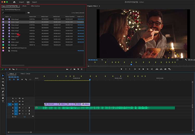
Task: Select the Selection tool arrow
Action: (x=3, y=76)
